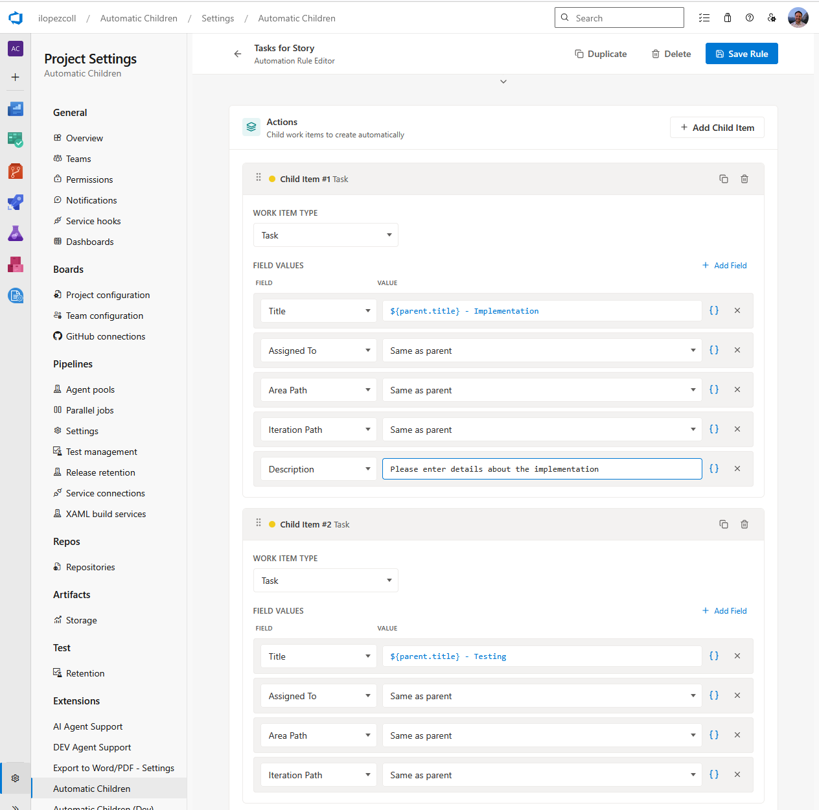Delete Child Item #2 using its trash icon
The width and height of the screenshot is (819, 810).
pyautogui.click(x=744, y=524)
